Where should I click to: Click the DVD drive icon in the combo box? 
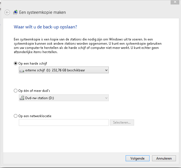pyautogui.click(x=22, y=98)
